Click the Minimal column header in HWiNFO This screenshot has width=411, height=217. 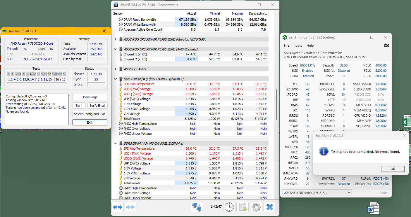[x=210, y=13]
